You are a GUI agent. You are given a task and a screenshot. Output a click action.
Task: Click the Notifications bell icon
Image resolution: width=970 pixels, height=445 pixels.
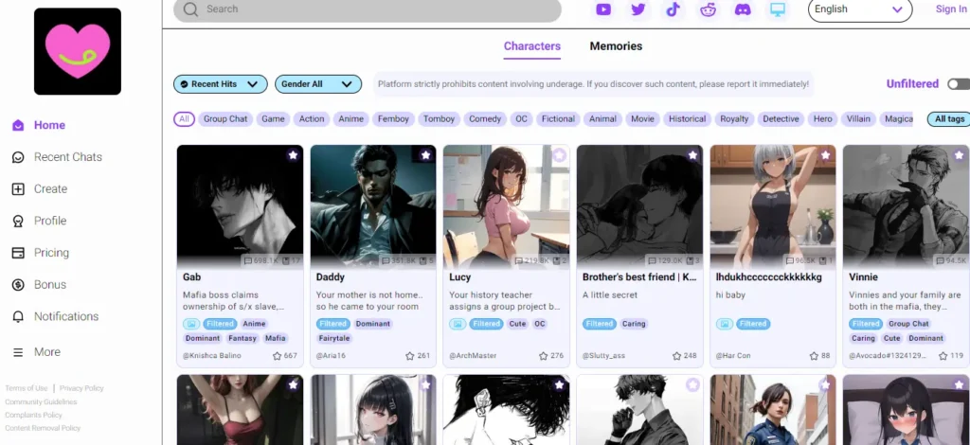(18, 316)
